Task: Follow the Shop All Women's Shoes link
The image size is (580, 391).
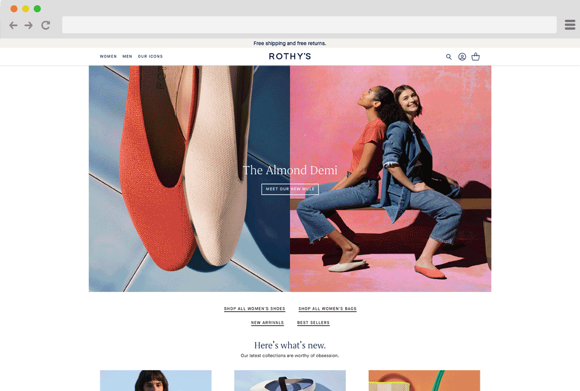Action: [x=254, y=309]
